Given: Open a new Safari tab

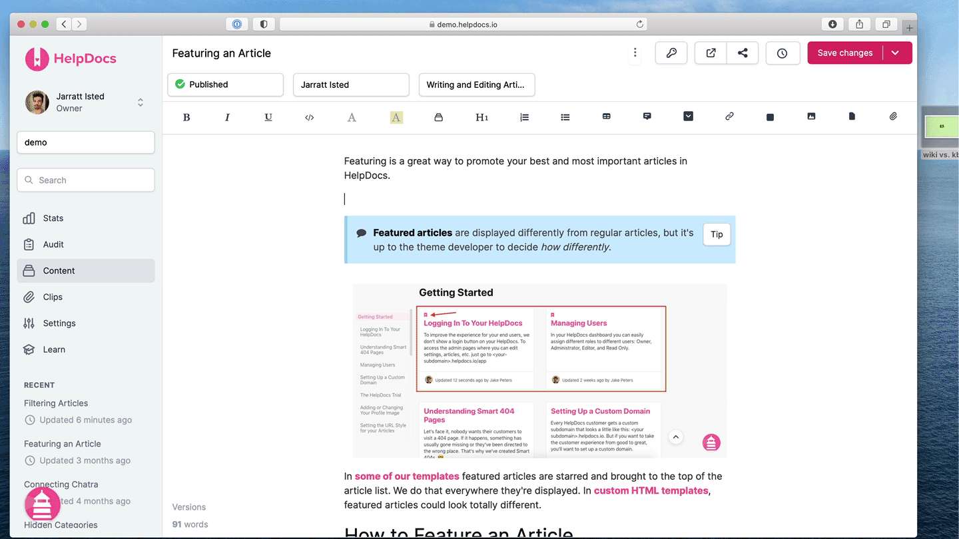Looking at the screenshot, I should point(910,27).
